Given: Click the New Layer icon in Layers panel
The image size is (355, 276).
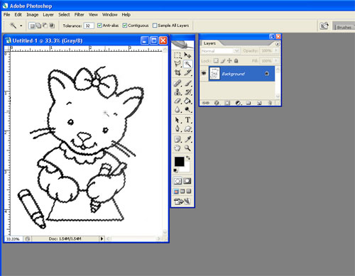Looking at the screenshot, I should [x=259, y=103].
